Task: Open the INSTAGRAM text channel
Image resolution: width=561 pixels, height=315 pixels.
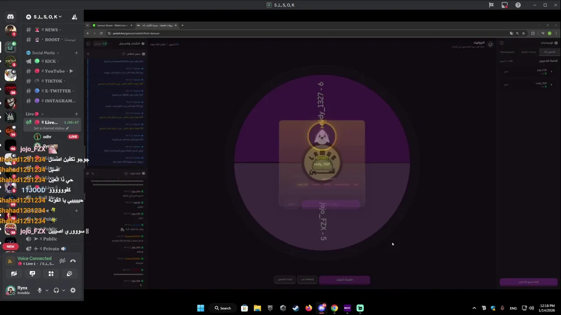Action: pos(51,101)
